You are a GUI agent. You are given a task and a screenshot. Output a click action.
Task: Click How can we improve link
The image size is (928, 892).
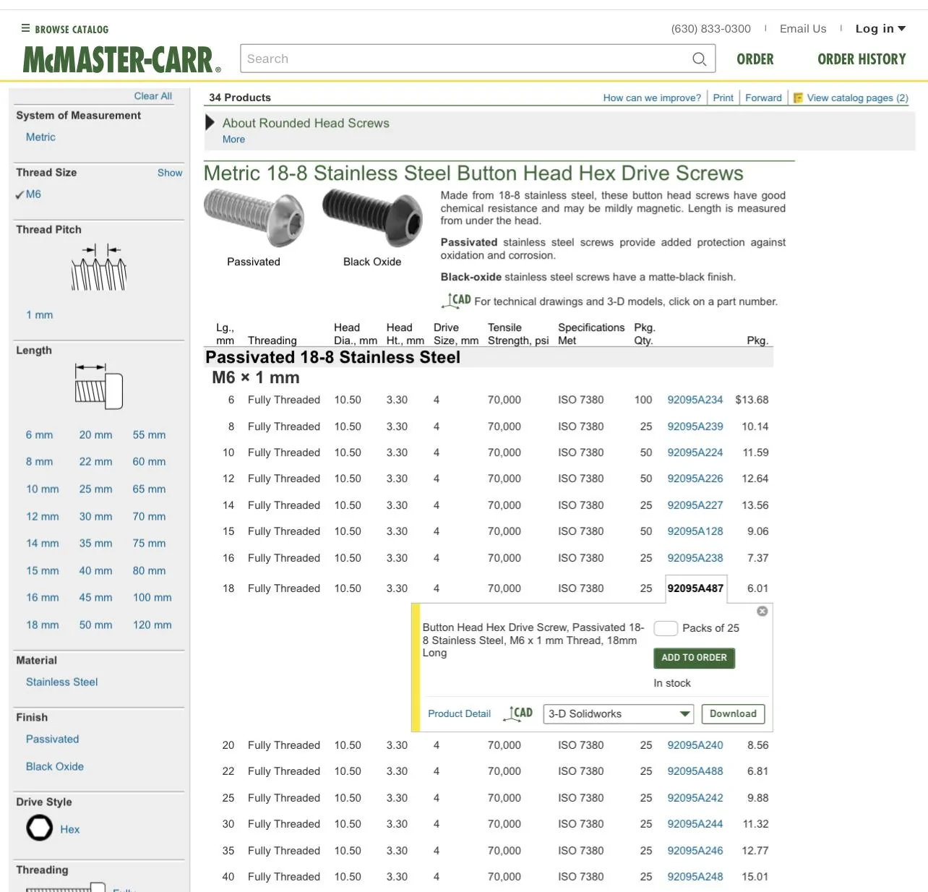[x=652, y=98]
